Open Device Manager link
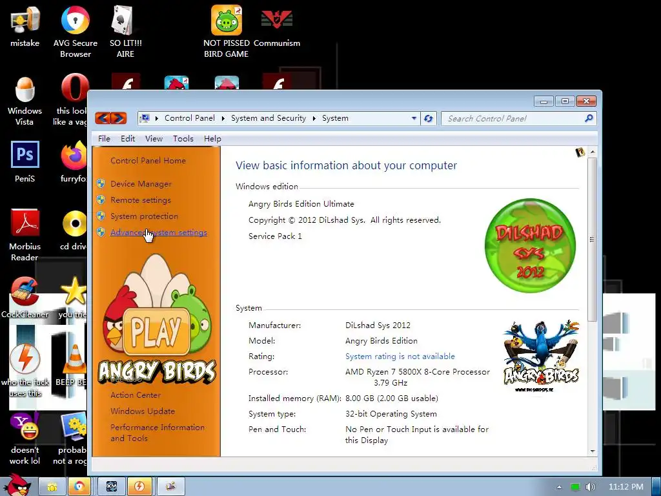Viewport: 661px width, 496px height. [x=141, y=184]
